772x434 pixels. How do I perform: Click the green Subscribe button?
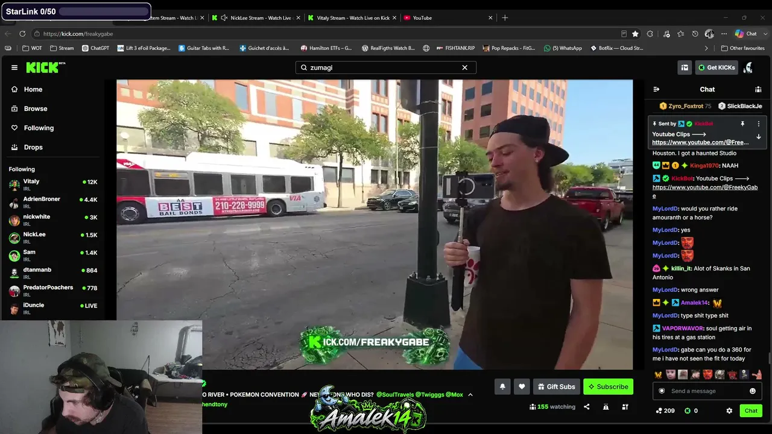(x=608, y=386)
